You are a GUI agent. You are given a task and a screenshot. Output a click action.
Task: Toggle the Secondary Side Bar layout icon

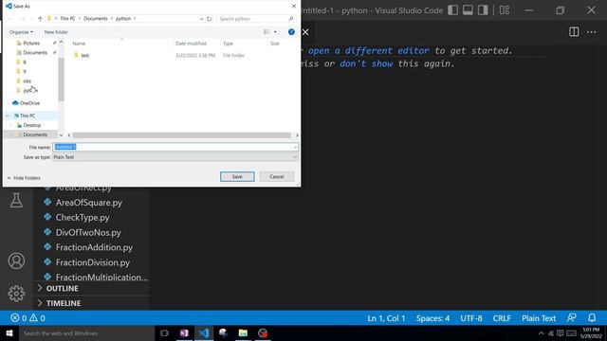[483, 10]
